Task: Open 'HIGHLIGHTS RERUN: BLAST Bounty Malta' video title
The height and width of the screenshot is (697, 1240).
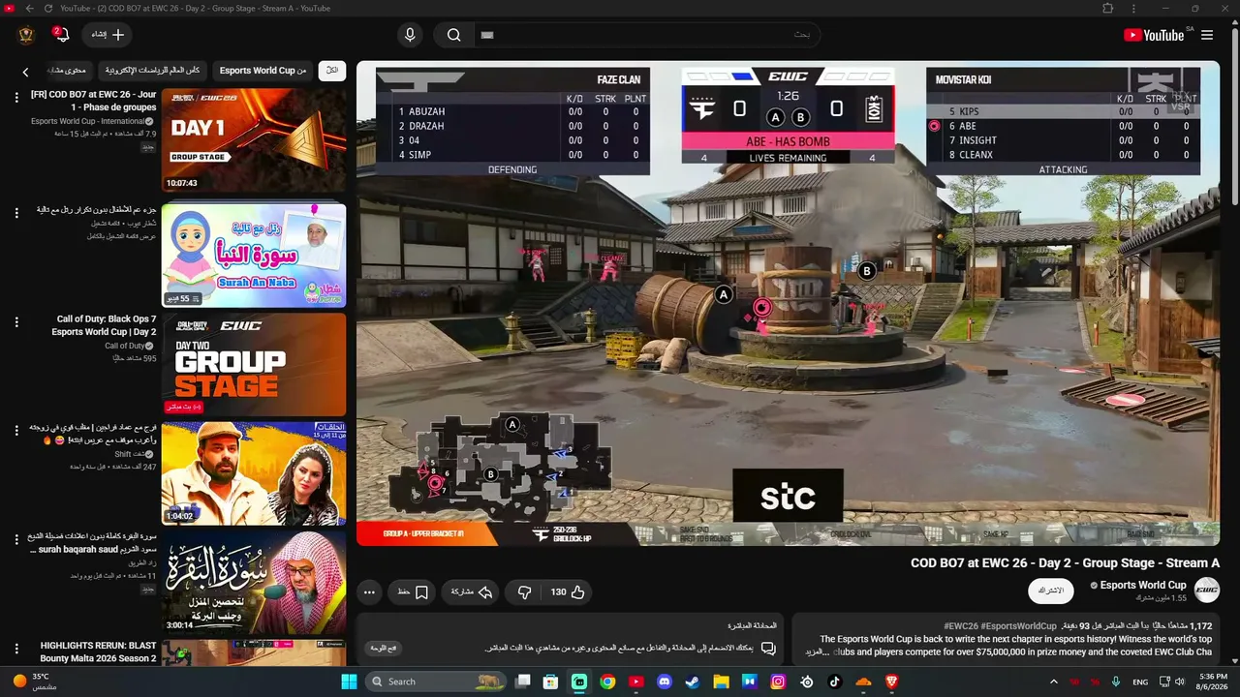Action: (x=98, y=652)
